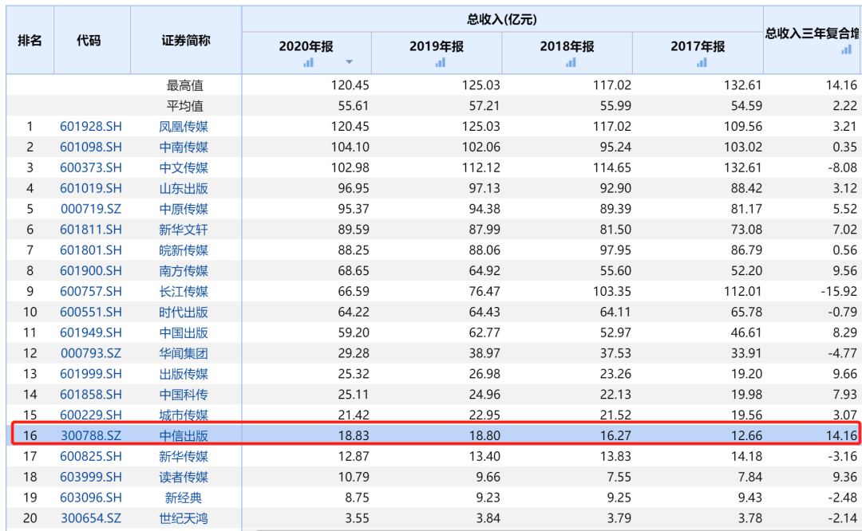
Task: Open the 世纪天鸿 security name link
Action: point(184,517)
